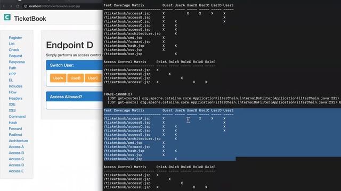Click the Endpoint D heading
This screenshot has width=341, height=191.
[70, 45]
